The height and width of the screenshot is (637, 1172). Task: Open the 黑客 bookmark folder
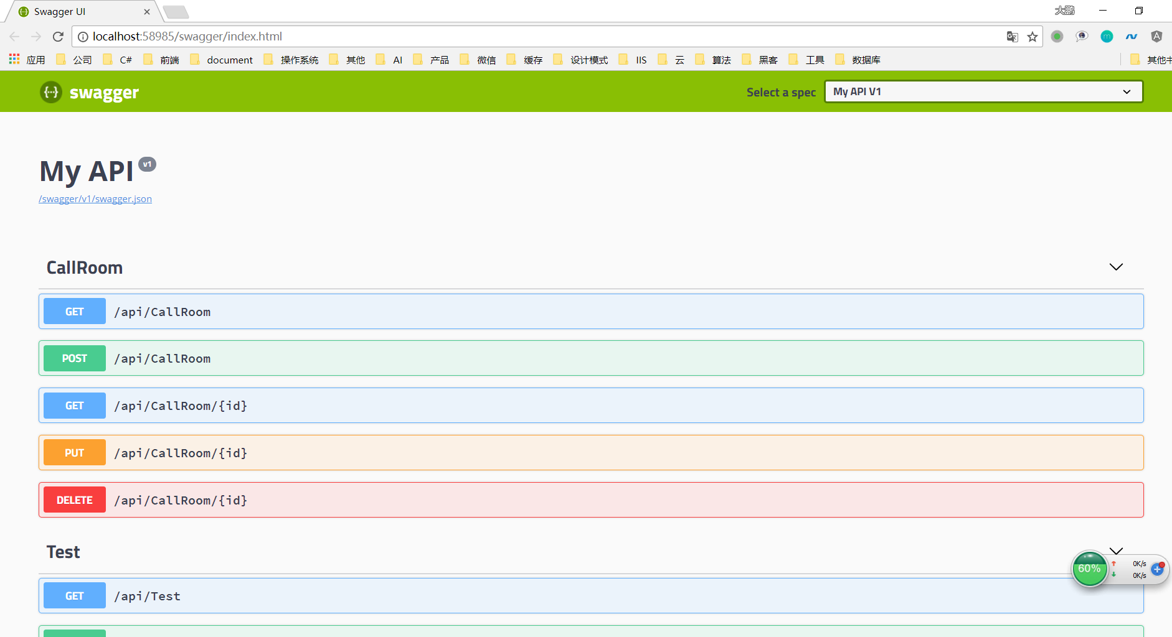click(760, 60)
